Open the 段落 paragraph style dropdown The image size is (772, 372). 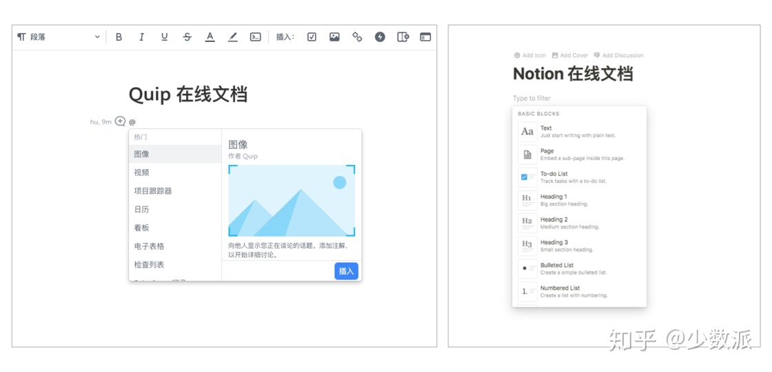pos(58,37)
